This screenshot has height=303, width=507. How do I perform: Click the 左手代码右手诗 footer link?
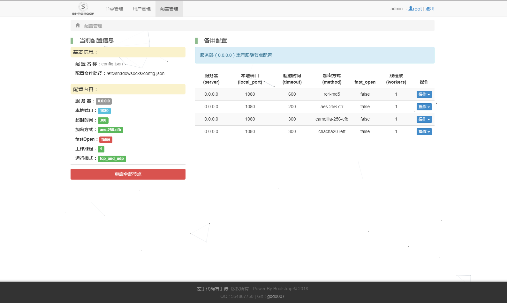tap(212, 289)
